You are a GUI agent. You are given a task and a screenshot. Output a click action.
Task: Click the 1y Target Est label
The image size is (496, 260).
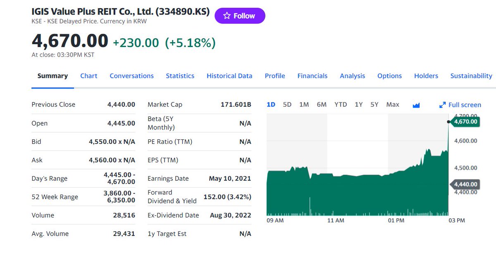click(167, 234)
